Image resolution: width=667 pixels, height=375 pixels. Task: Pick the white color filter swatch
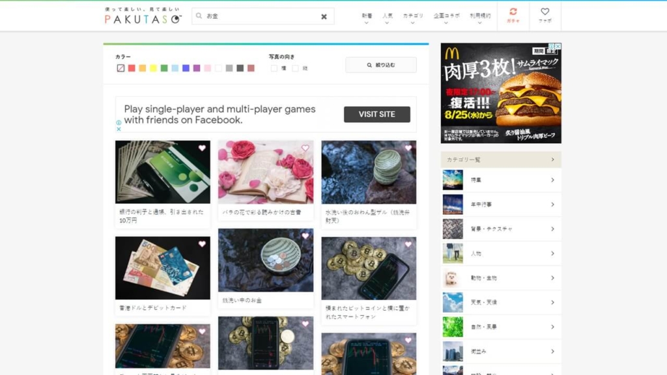(218, 68)
